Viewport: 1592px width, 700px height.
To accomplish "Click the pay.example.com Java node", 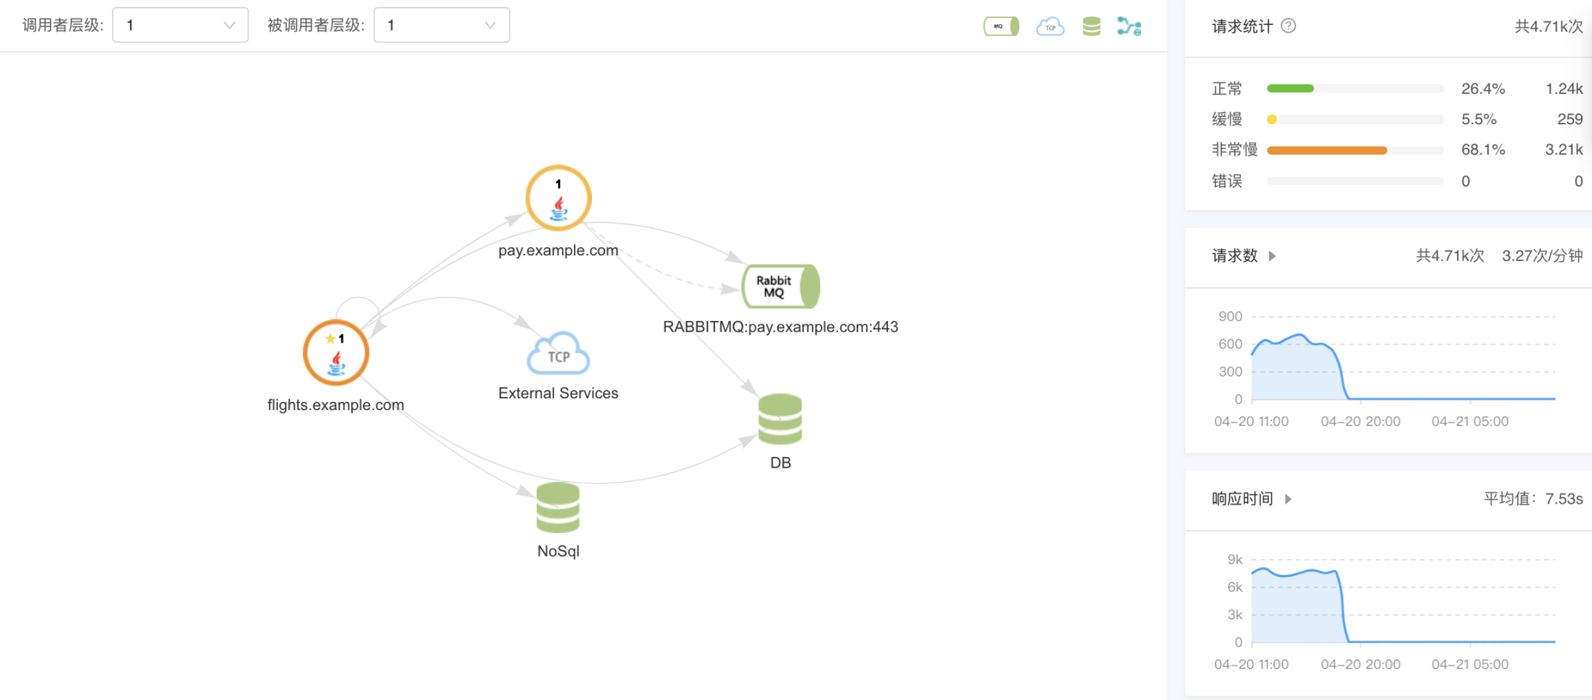I will click(x=558, y=198).
